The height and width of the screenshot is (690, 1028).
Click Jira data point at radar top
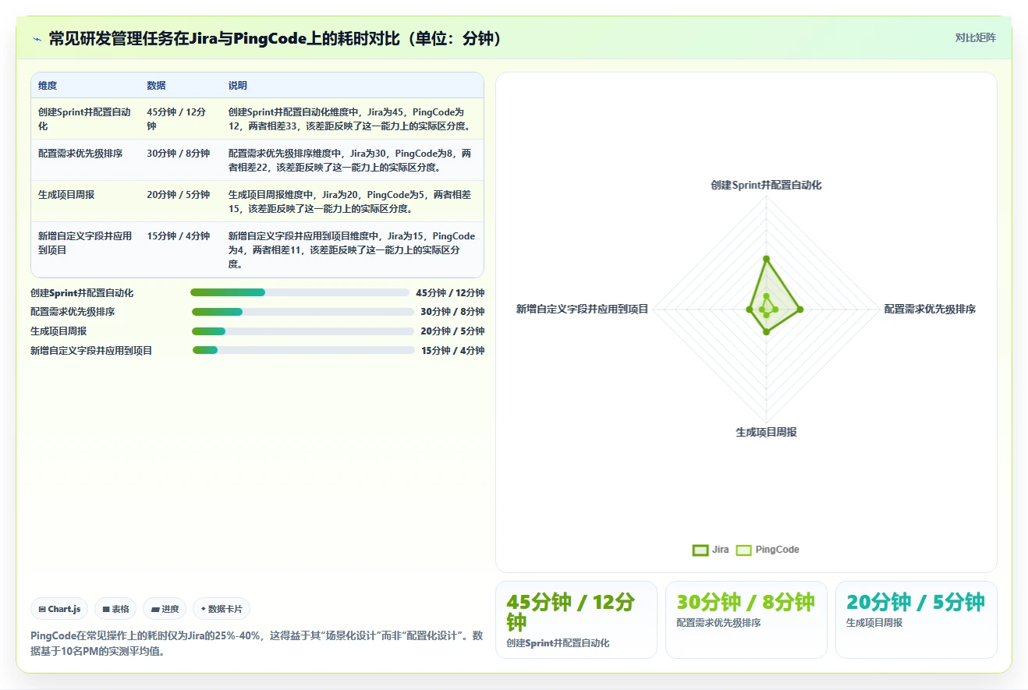coord(766,259)
